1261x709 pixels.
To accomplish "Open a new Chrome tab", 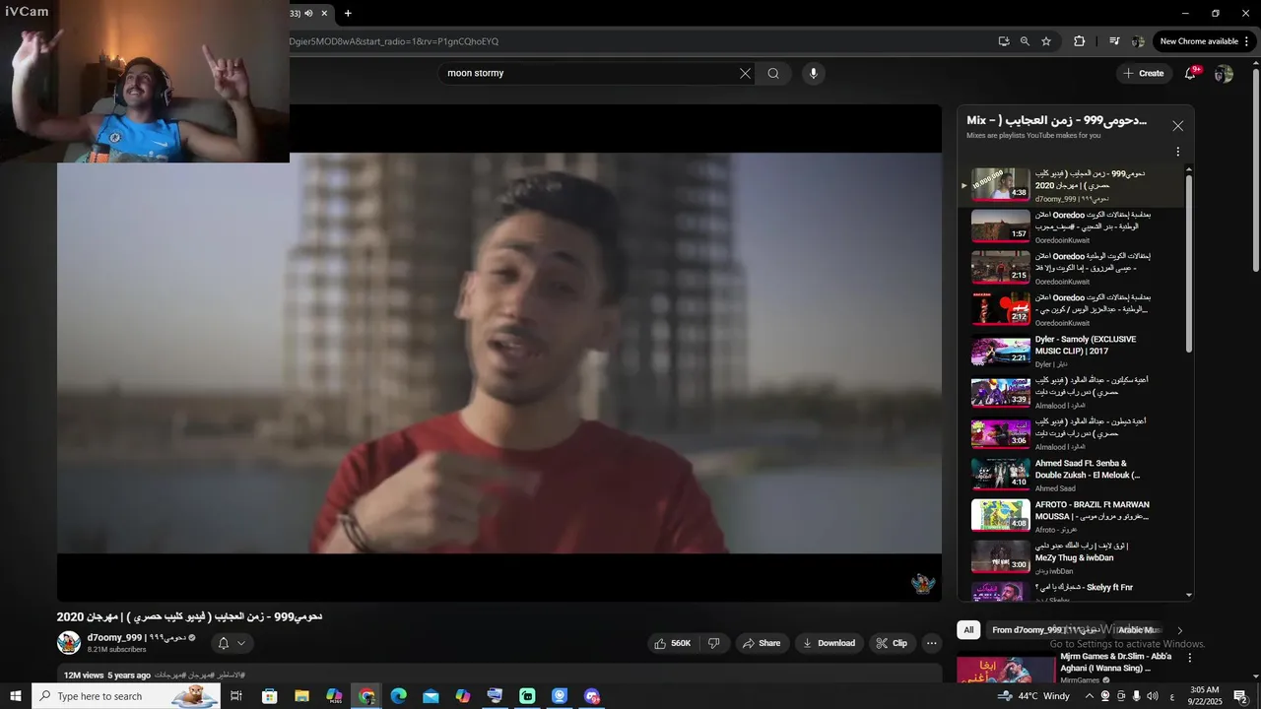I will (x=348, y=13).
